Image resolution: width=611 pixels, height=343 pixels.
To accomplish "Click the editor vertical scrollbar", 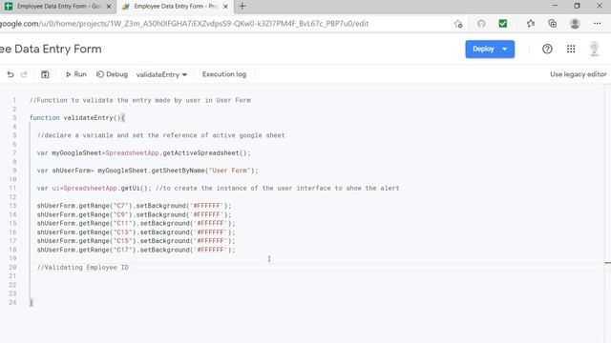I will [x=607, y=213].
